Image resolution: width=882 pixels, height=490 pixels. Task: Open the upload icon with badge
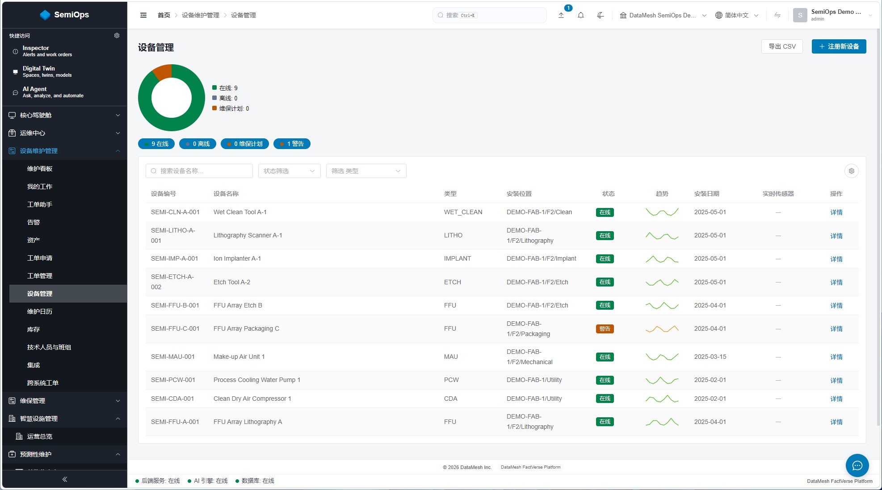561,15
